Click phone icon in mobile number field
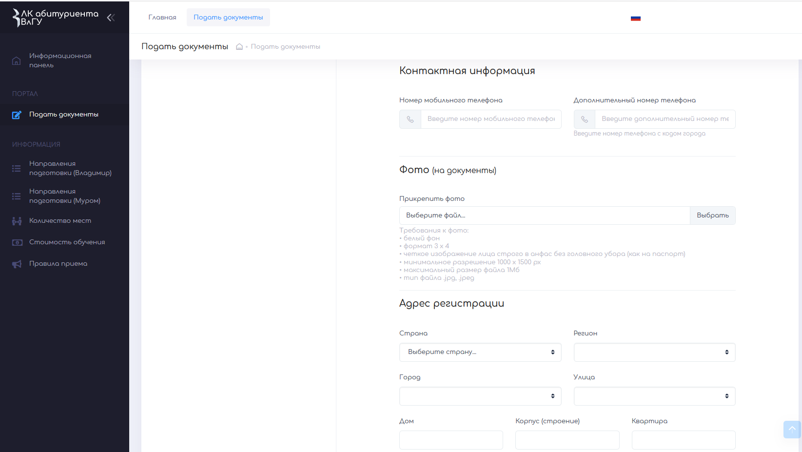 point(411,119)
